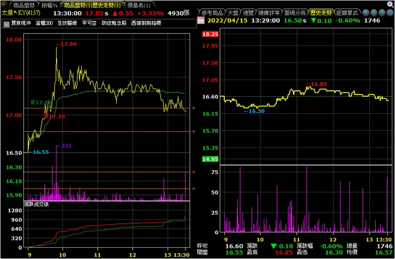Viewport: 395px width, 259px height.
Task: Open the 西藥製劑指標 link
Action: point(146,23)
